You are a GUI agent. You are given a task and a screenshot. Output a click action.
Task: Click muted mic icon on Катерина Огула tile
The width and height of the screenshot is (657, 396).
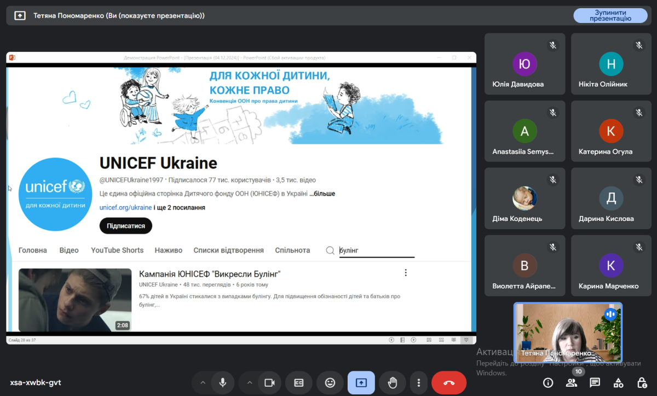click(639, 113)
